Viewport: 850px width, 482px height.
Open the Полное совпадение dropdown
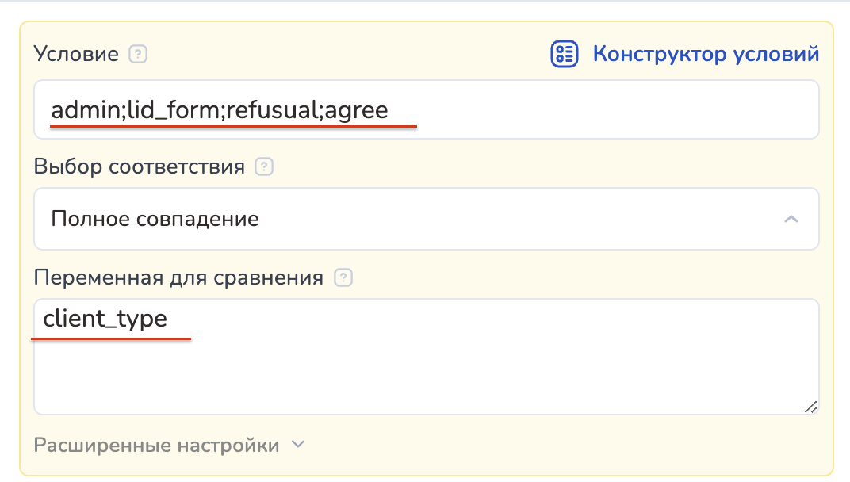point(426,219)
